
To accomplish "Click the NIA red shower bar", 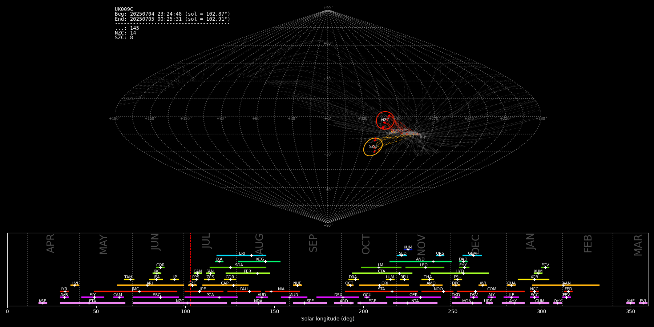I will (x=282, y=291).
